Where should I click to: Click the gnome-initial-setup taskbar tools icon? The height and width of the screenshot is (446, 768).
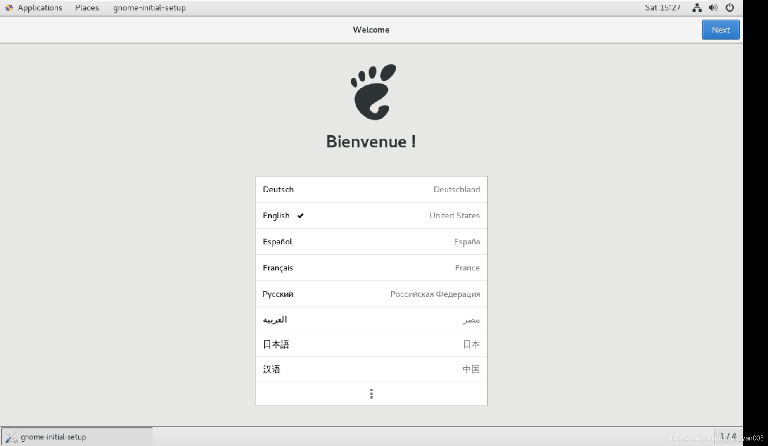(x=11, y=437)
